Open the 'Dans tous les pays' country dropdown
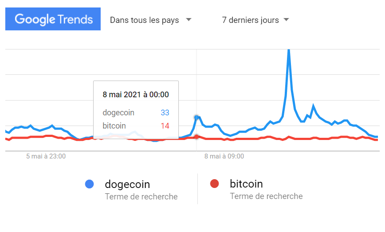Viewport: 385px width, 232px height. (x=144, y=20)
